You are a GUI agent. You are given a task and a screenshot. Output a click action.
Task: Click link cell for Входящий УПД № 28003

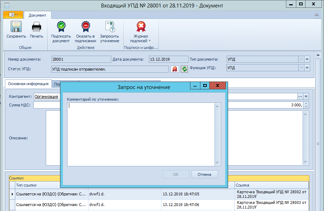(x=271, y=205)
